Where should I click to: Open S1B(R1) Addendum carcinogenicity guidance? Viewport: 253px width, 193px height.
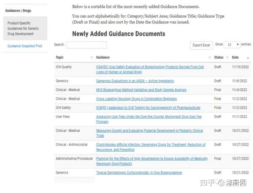(x=148, y=108)
